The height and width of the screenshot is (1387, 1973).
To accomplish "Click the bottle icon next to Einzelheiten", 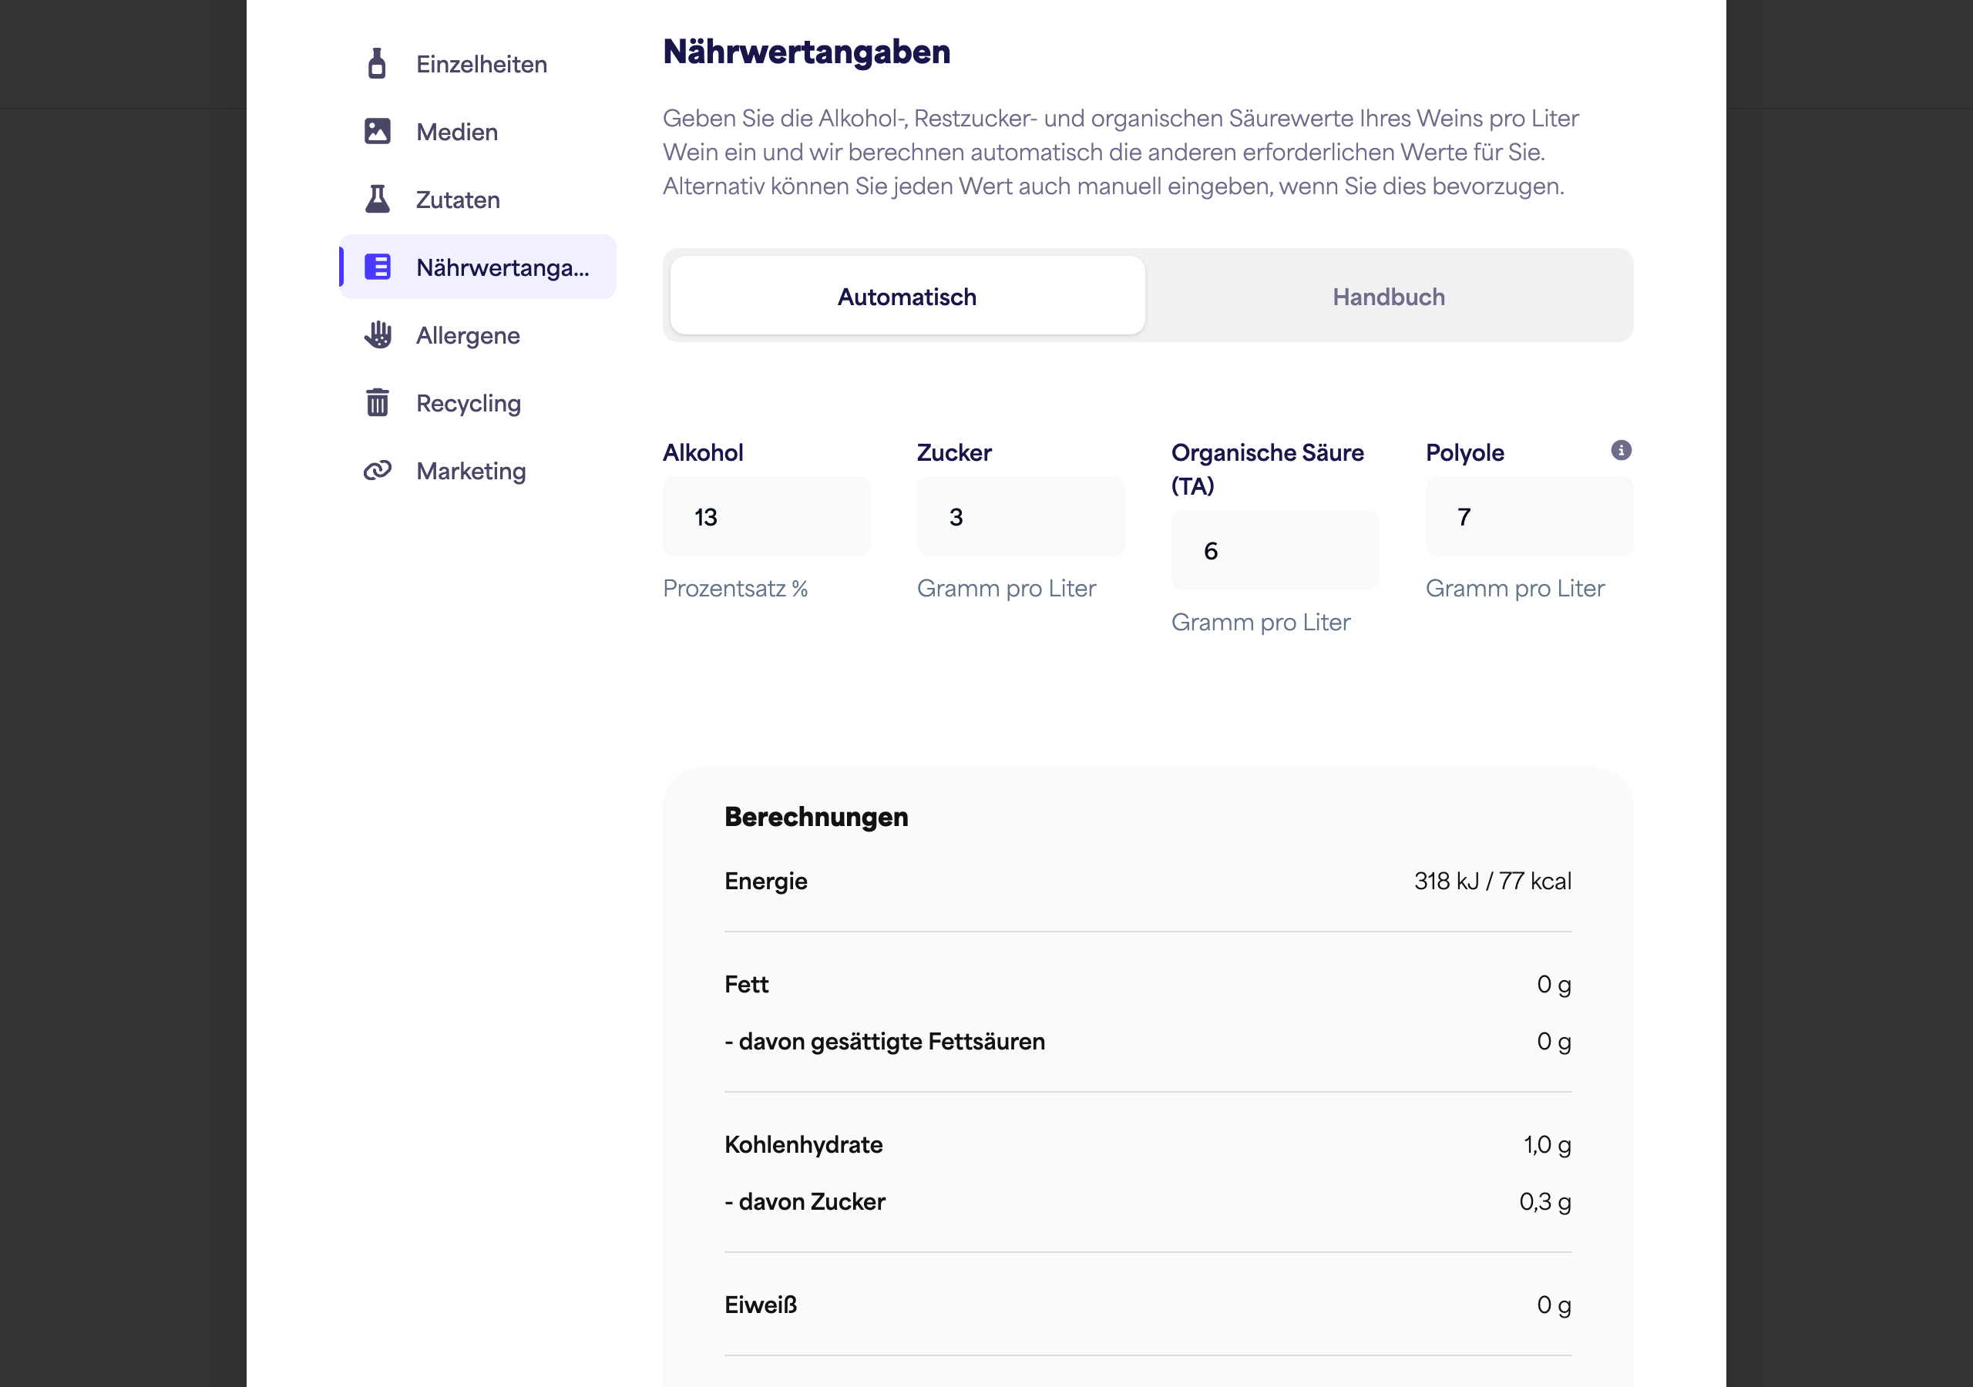I will pos(377,64).
